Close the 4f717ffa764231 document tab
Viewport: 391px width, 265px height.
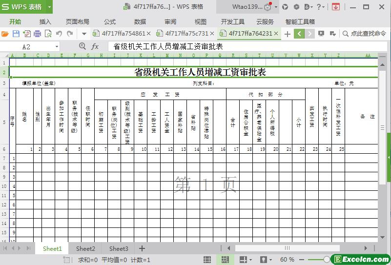point(276,33)
